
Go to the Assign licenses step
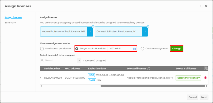[13, 17]
